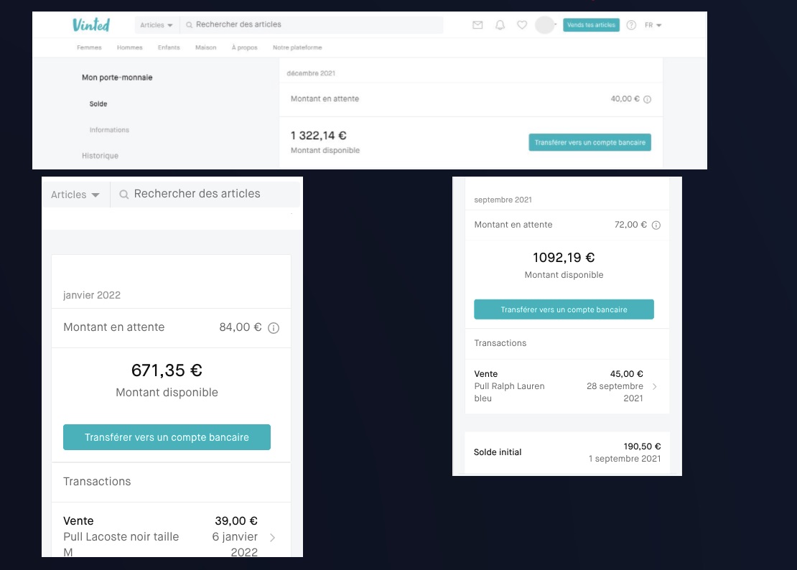Screen dimensions: 797x570
Task: Click septembre 2021 label
Action: [503, 200]
